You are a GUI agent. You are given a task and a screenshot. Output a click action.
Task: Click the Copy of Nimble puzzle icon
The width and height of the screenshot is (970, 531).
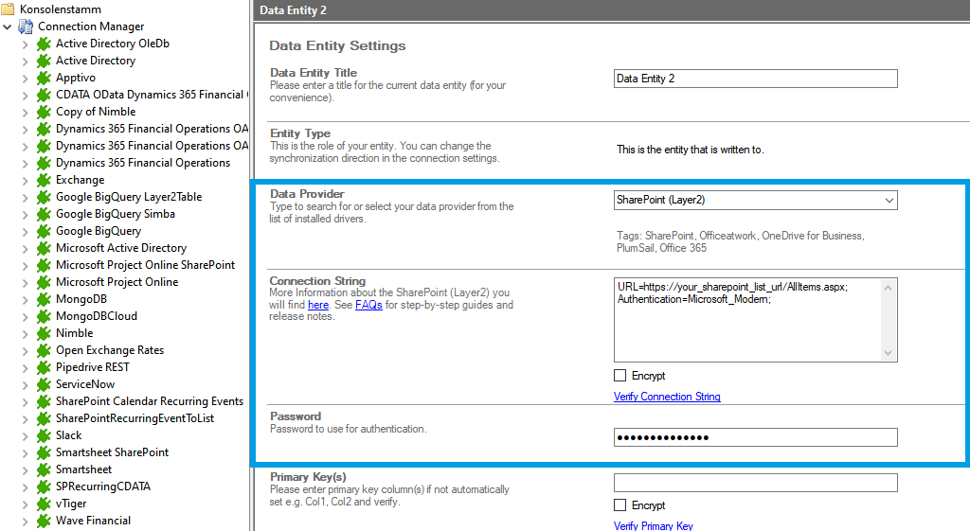pos(44,112)
